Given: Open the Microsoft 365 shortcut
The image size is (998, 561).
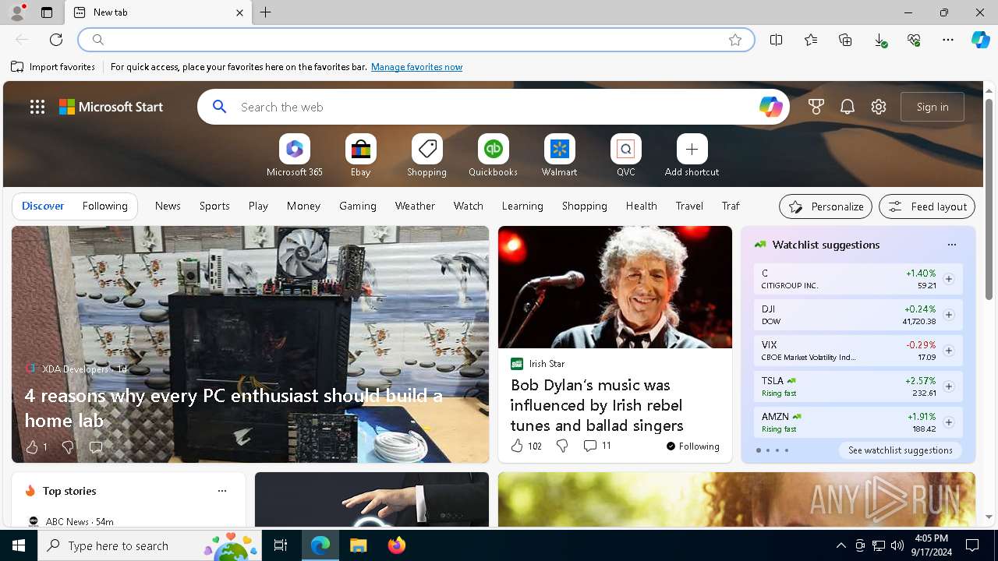Looking at the screenshot, I should (x=294, y=156).
